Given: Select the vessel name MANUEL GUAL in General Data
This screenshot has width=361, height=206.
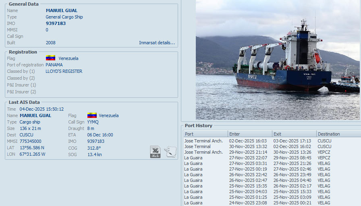Looking at the screenshot, I should tap(62, 10).
